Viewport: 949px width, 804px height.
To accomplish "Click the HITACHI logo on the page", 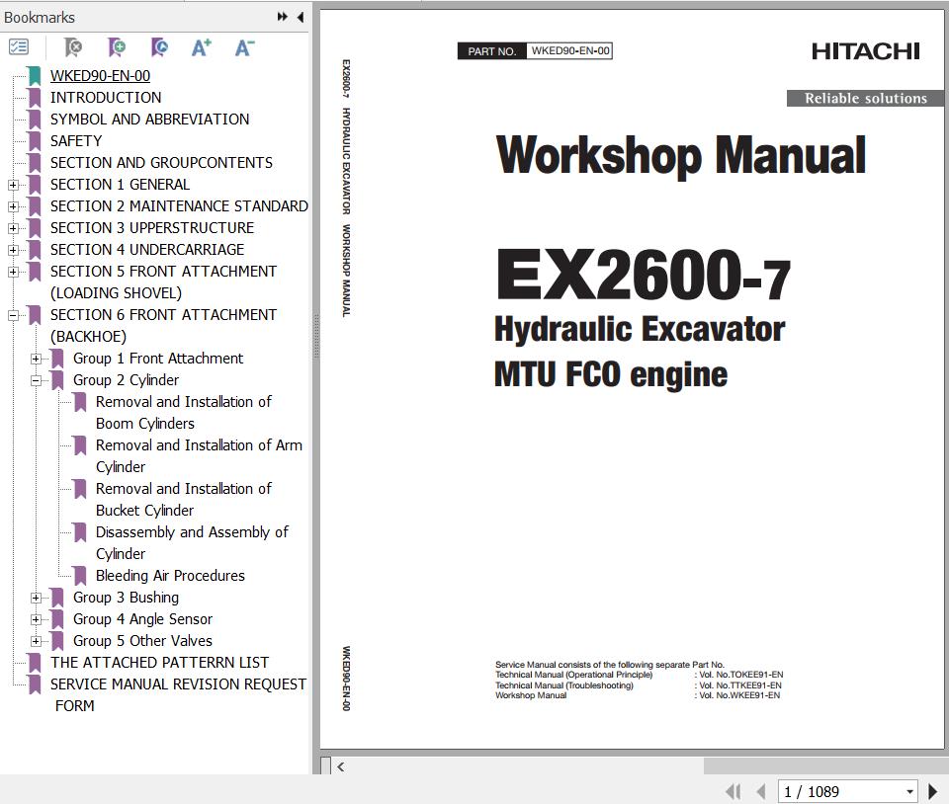I will pos(866,51).
